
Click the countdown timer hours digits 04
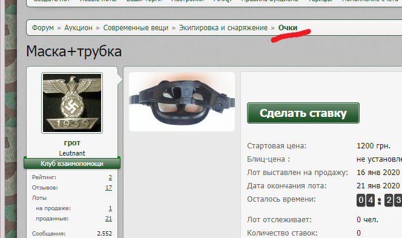click(366, 200)
